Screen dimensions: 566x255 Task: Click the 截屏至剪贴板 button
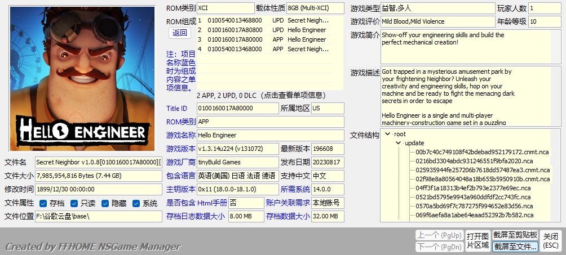[x=515, y=235]
